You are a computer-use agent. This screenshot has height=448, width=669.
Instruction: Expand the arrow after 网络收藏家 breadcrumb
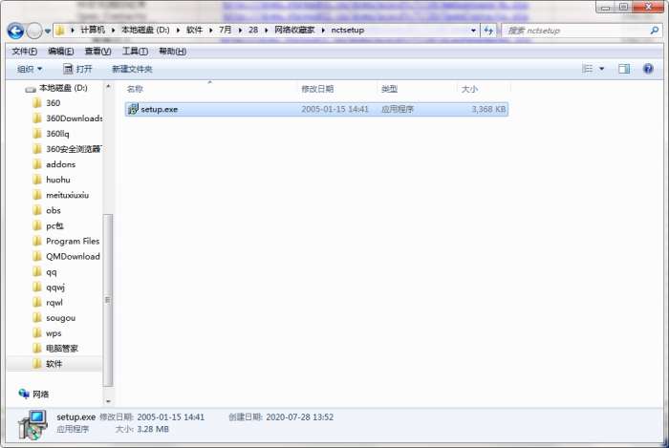tap(323, 31)
